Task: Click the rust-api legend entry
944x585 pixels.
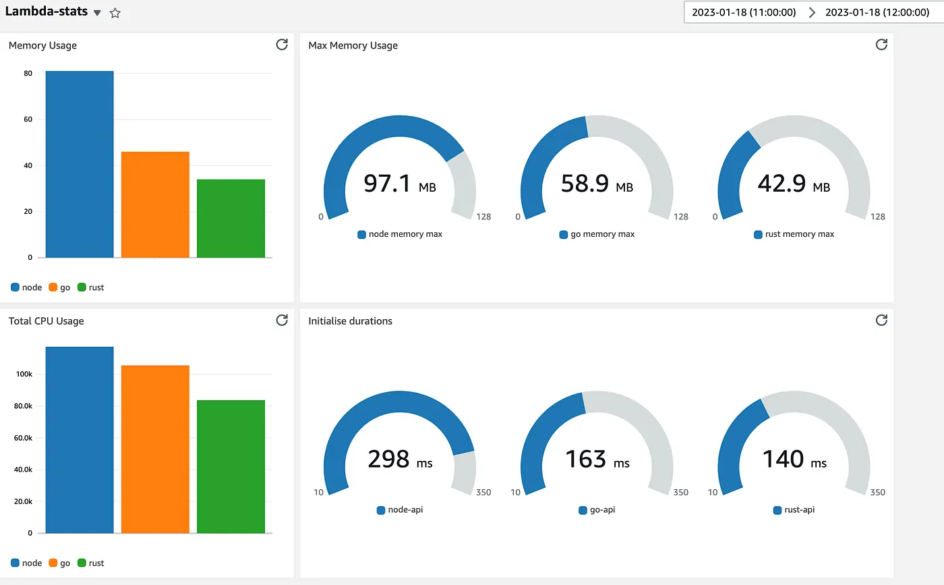Action: coord(794,510)
